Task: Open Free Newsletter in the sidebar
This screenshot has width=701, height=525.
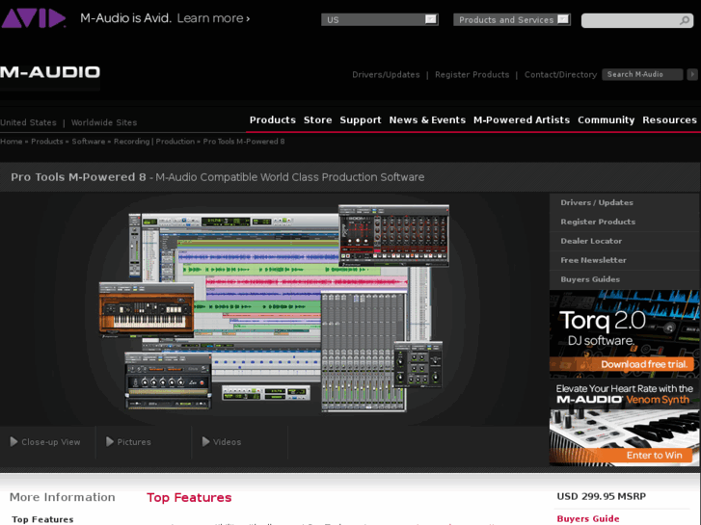Action: (x=593, y=260)
